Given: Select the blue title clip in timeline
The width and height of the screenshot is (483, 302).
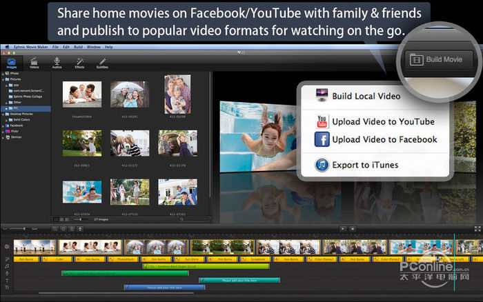Looking at the screenshot, I should [164, 288].
